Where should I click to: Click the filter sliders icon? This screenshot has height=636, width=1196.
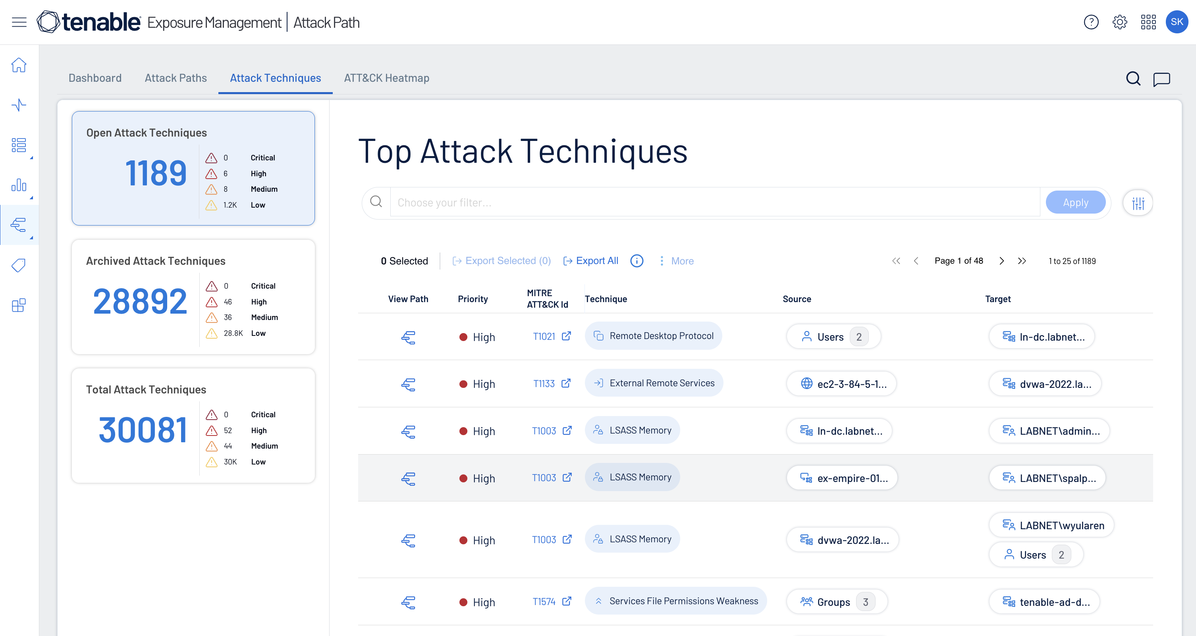pyautogui.click(x=1138, y=203)
